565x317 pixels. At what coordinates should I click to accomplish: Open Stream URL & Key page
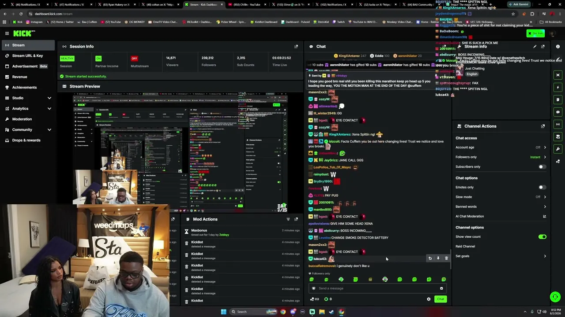tap(28, 55)
